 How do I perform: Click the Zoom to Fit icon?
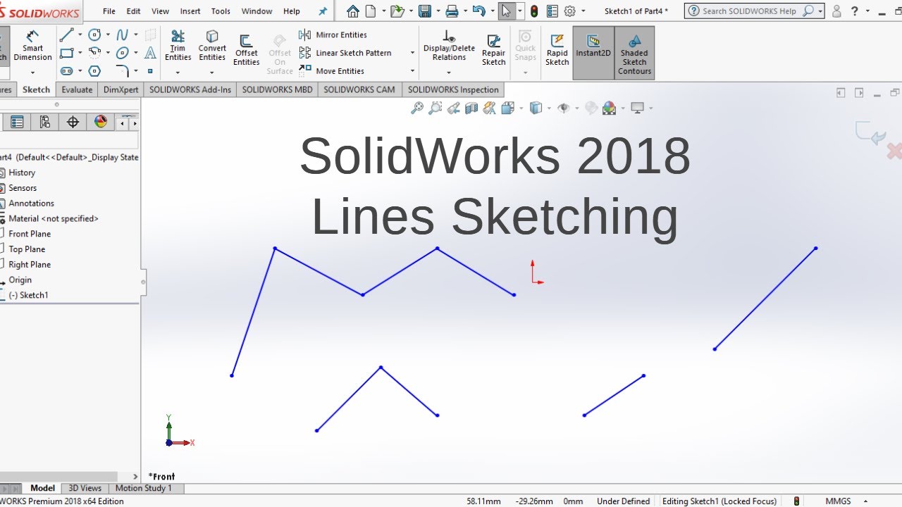click(417, 108)
